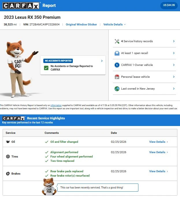
Task: Click checkmark beside Oil and filter changed
Action: [47, 142]
